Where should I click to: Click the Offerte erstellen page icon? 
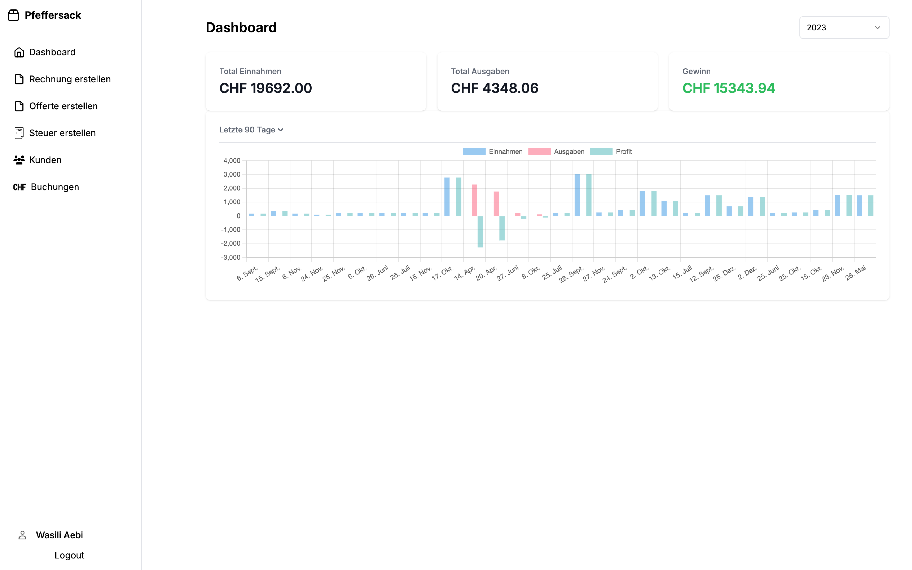(x=19, y=106)
